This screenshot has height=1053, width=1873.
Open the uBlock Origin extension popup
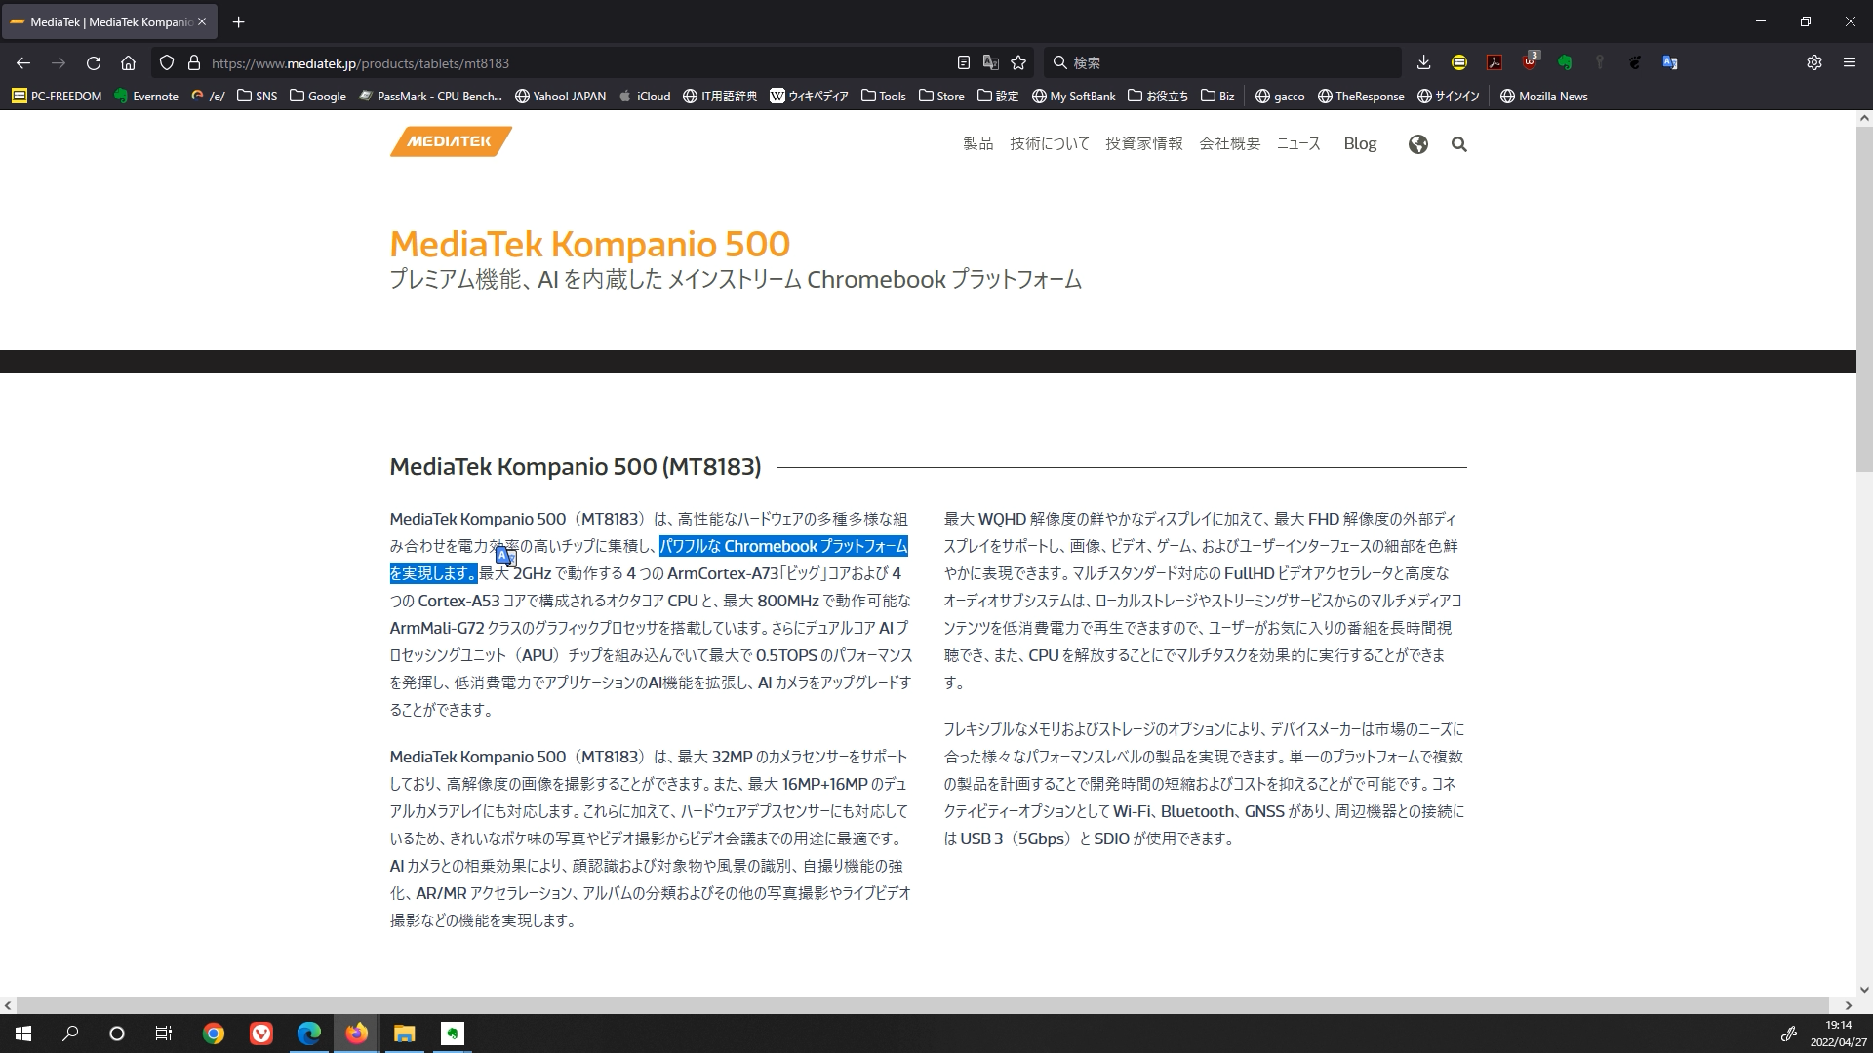coord(1530,62)
